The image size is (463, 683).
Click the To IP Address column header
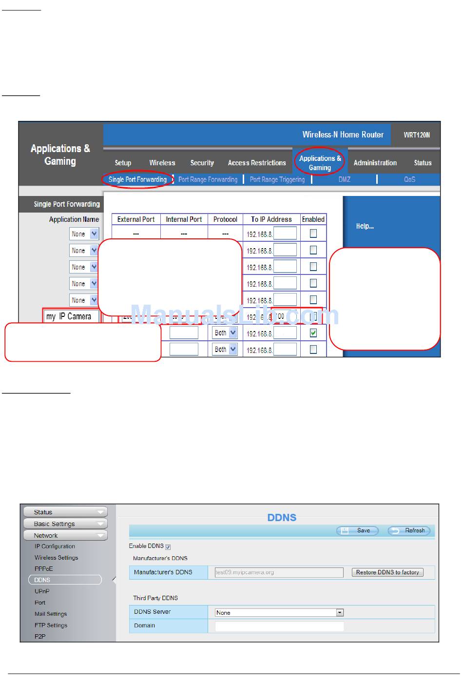coord(271,219)
